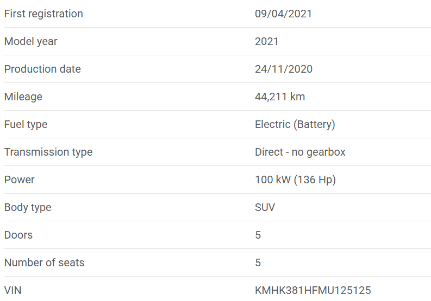Select the 09/04/2021 registration date value
Viewport: 431px width, 301px height.
click(283, 14)
